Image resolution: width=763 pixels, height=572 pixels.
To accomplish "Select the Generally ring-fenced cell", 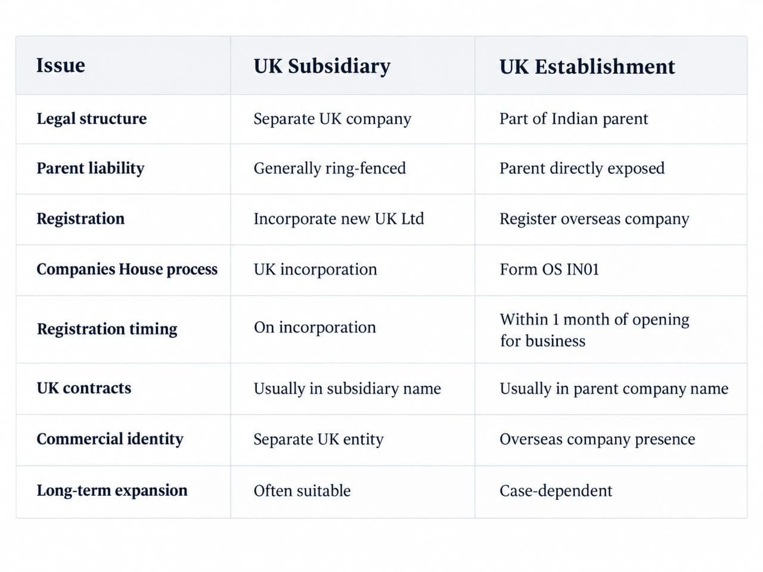I will tap(330, 168).
